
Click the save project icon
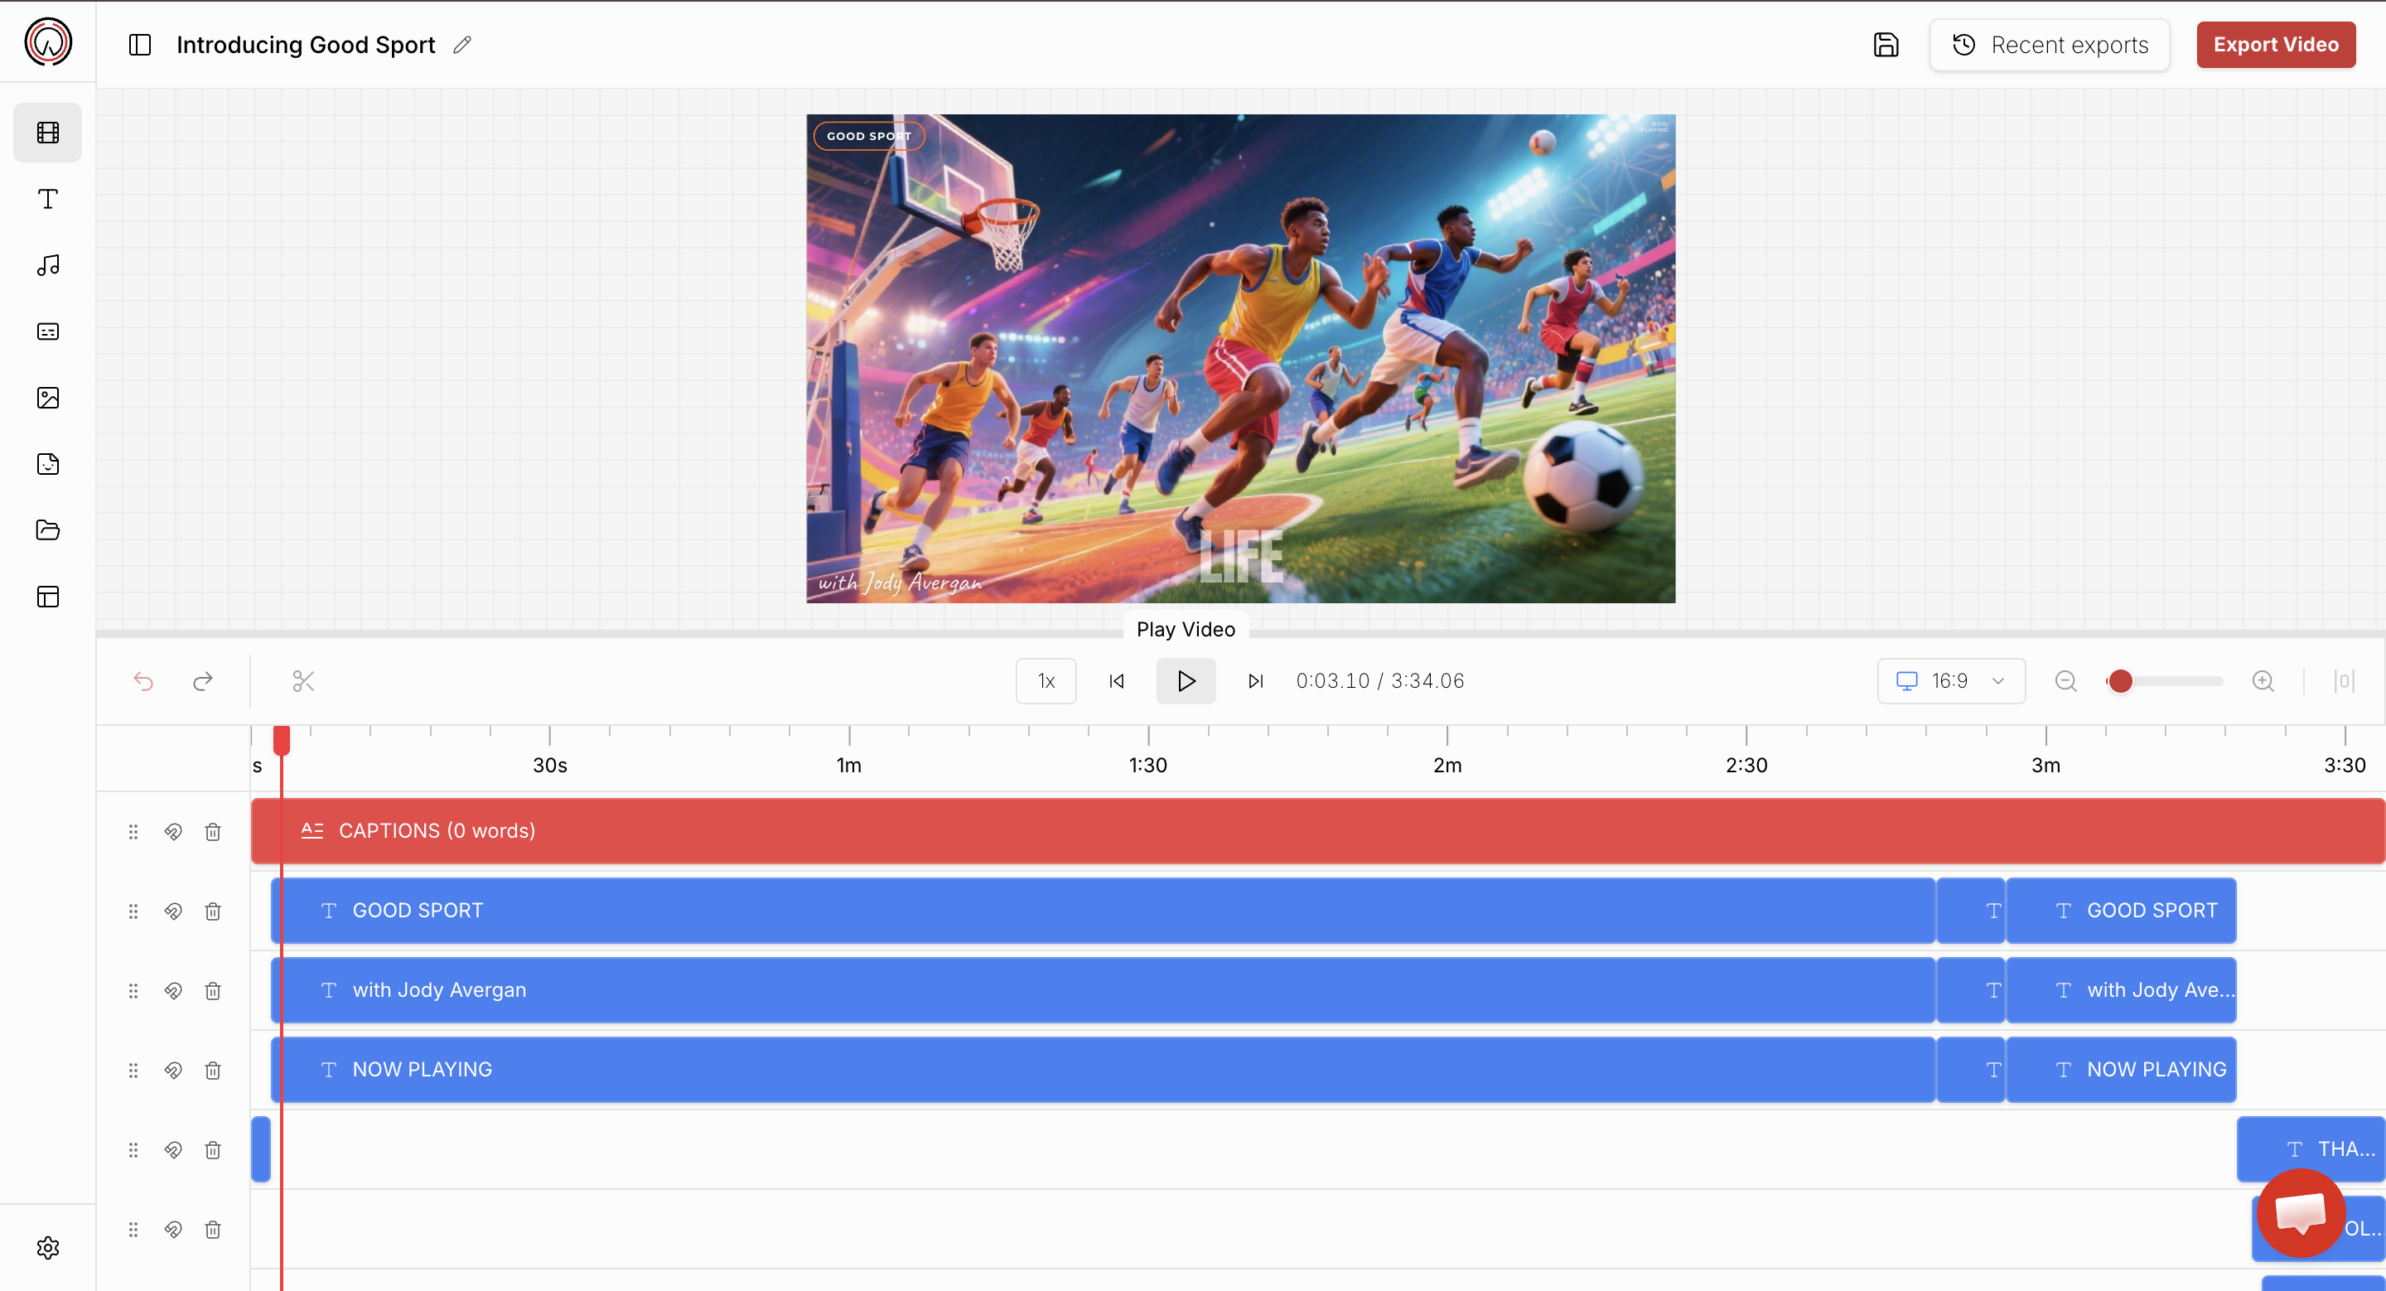[x=1886, y=45]
